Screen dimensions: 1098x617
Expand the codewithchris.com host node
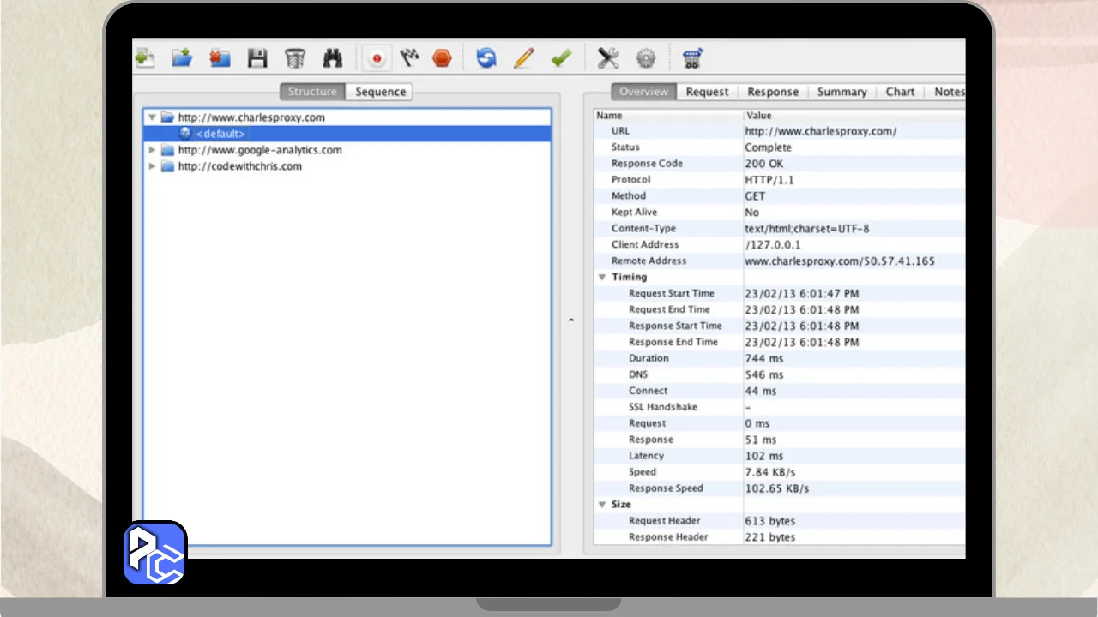[x=153, y=166]
